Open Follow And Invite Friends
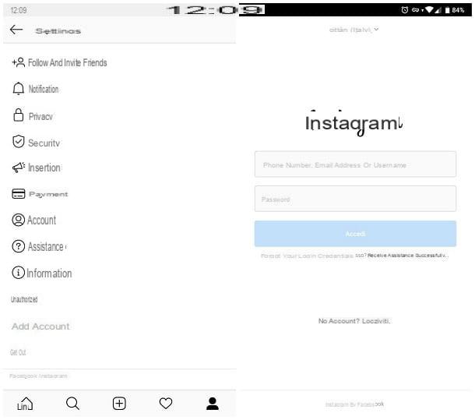Image resolution: width=475 pixels, height=420 pixels. click(60, 63)
